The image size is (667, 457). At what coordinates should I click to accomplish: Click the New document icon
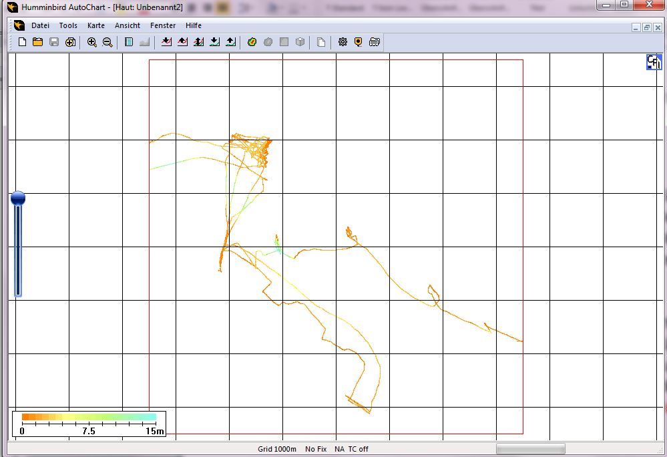click(x=22, y=42)
